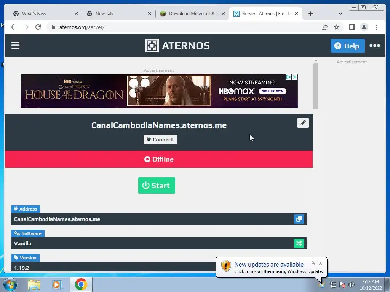390x292 pixels.
Task: Open the three-dot more options menu in Aternos header
Action: 375,46
